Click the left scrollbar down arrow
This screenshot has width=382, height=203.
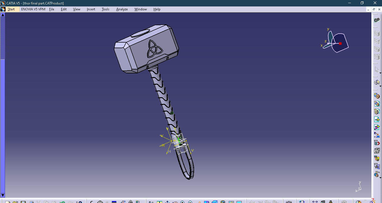[x=3, y=195]
